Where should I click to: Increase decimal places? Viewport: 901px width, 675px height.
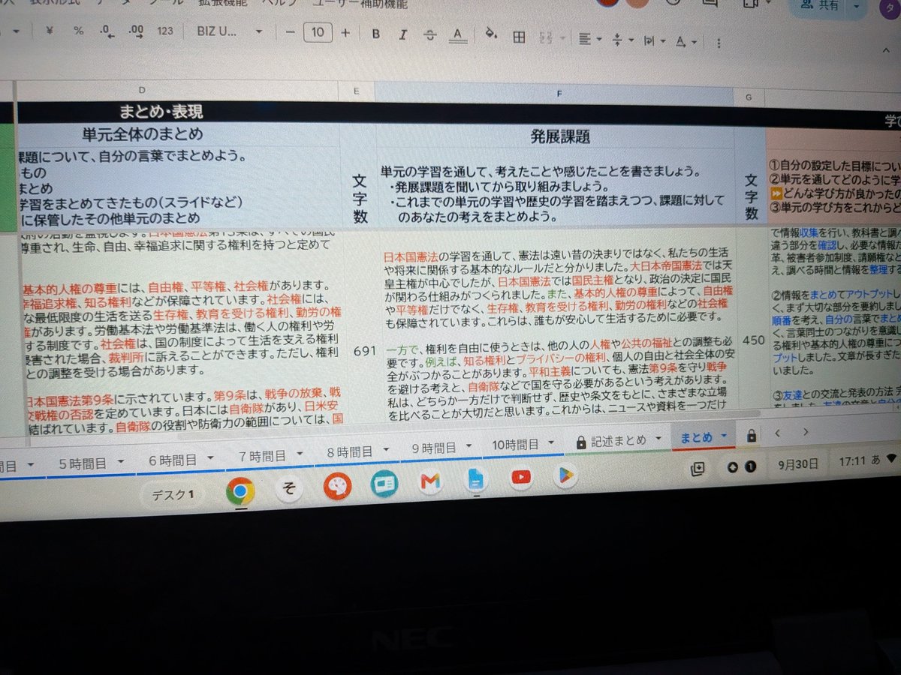(136, 31)
